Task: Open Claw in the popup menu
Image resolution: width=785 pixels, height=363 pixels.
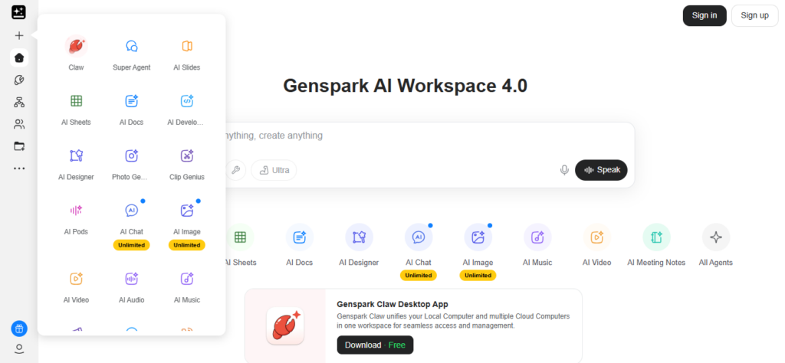Action: [76, 54]
